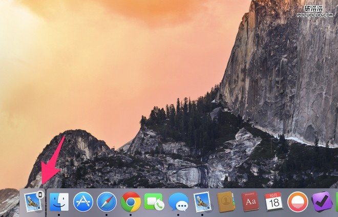Open FaceTime green video icon
Image resolution: width=338 pixels, height=217 pixels.
[x=154, y=202]
